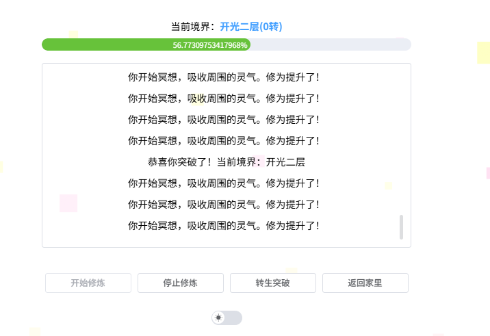Click log line directly below breakthrough message
Screen dimensions: 490x336
(224, 183)
